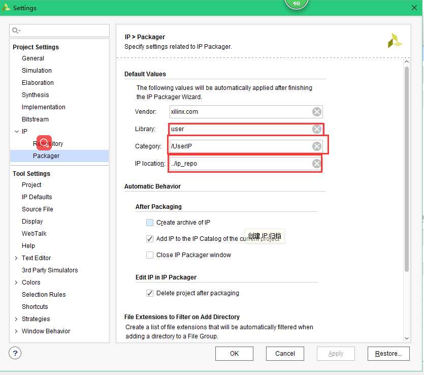This screenshot has height=375, width=424.
Task: Open 3rd Party Simulators settings
Action: point(50,270)
